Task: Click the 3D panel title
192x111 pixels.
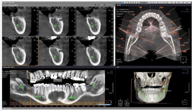Action: point(118,67)
